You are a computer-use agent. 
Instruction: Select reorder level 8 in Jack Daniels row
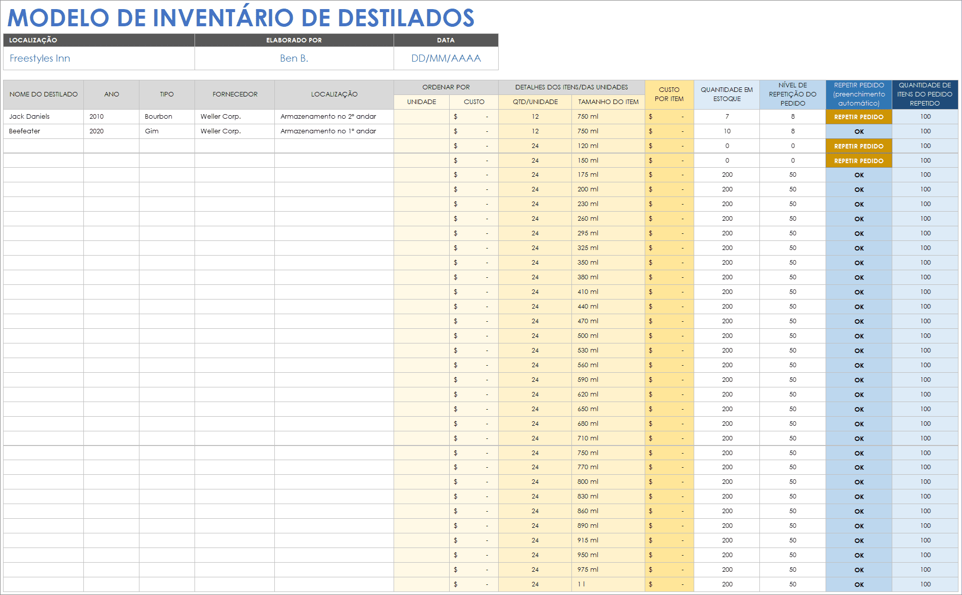pos(793,117)
